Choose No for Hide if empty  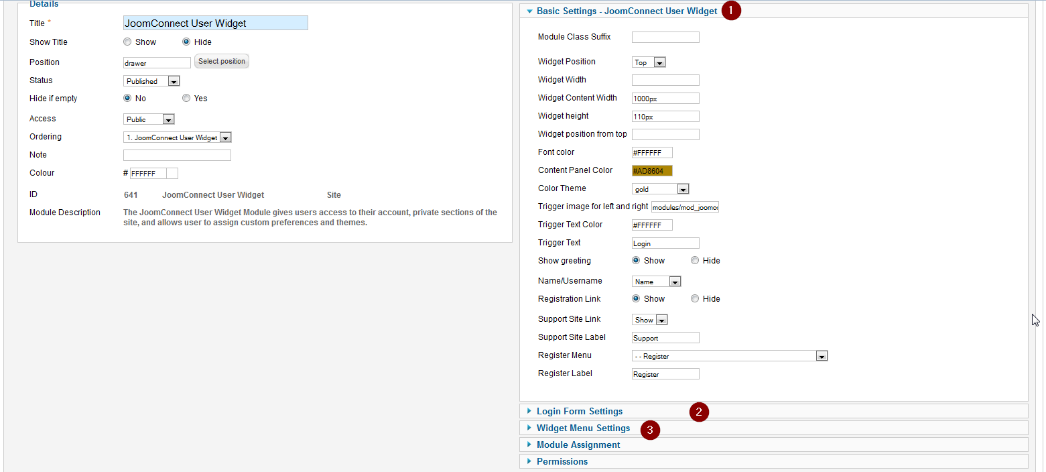(x=127, y=98)
